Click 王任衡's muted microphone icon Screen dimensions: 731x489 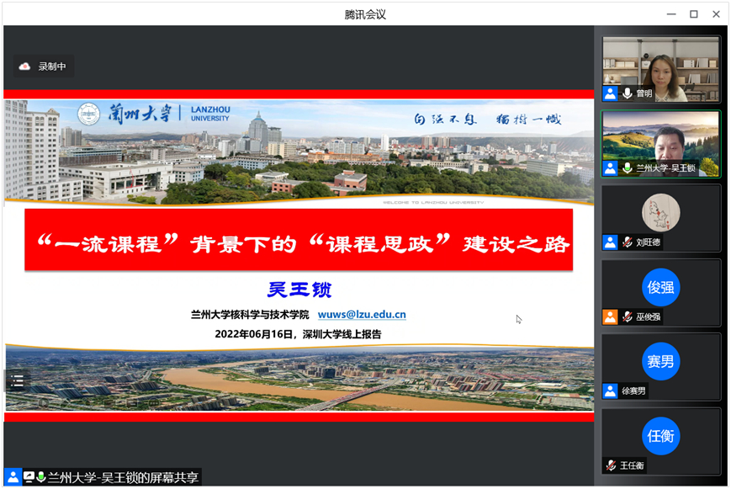(611, 465)
